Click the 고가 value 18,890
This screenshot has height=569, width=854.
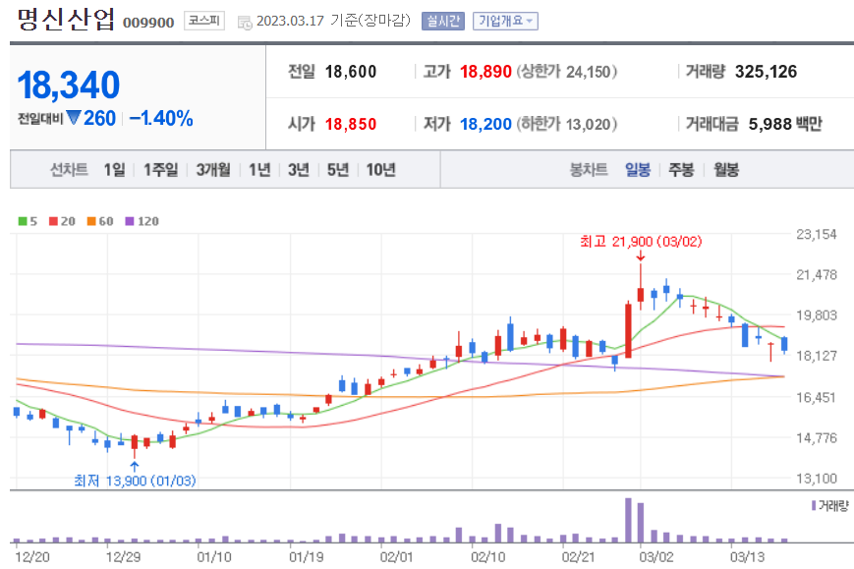point(485,72)
